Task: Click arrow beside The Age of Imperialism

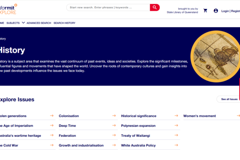Action: pos(52,125)
